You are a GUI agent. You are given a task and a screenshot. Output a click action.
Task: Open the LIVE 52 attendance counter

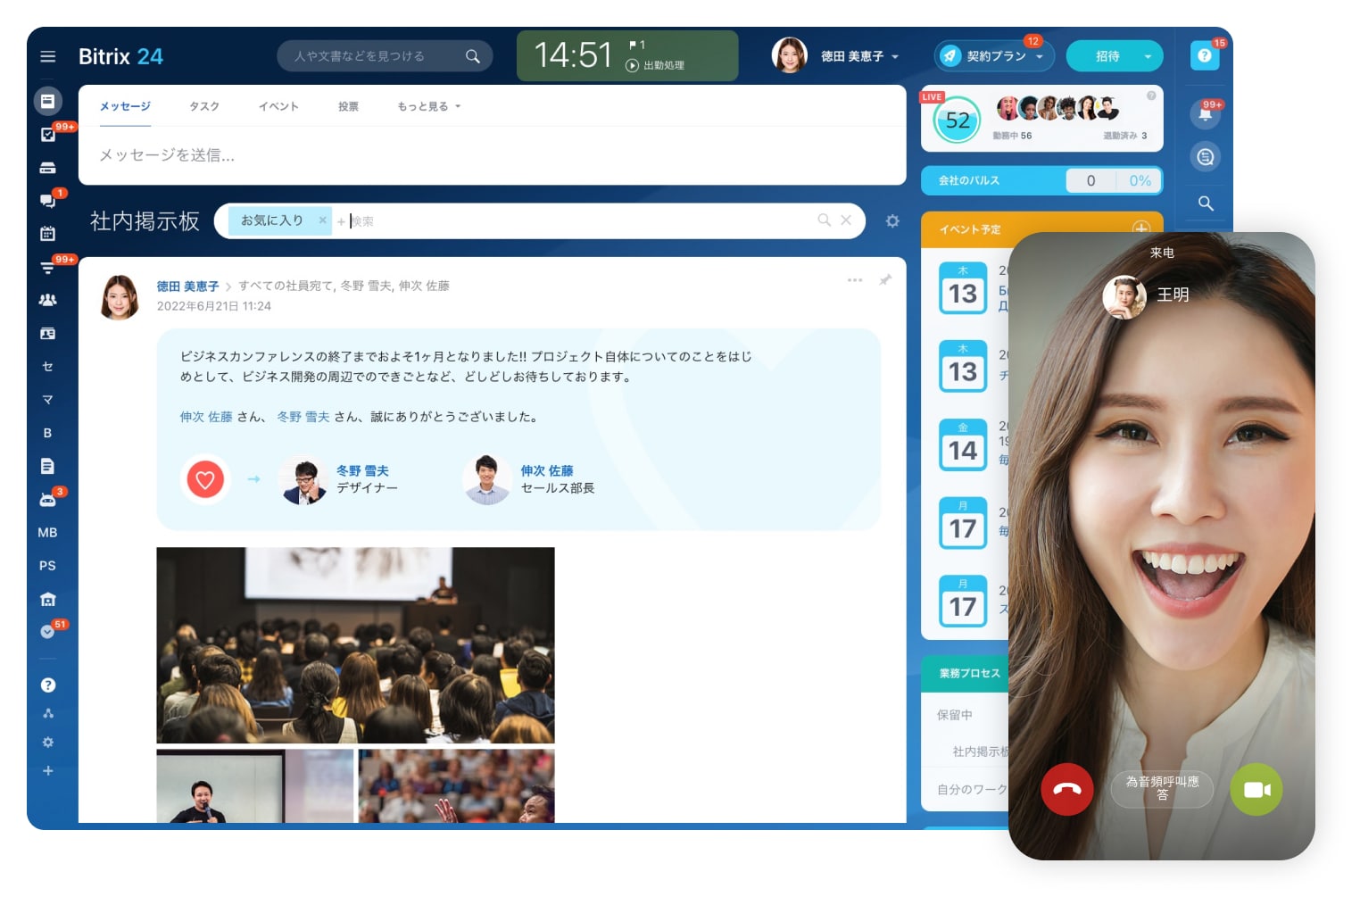(958, 120)
